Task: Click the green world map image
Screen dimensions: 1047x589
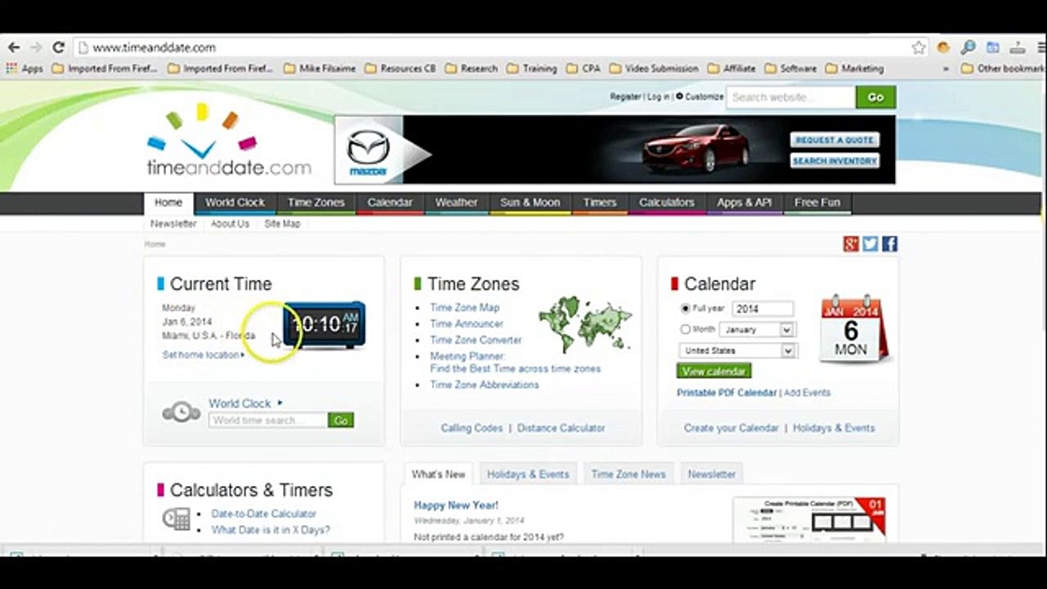Action: tap(585, 324)
